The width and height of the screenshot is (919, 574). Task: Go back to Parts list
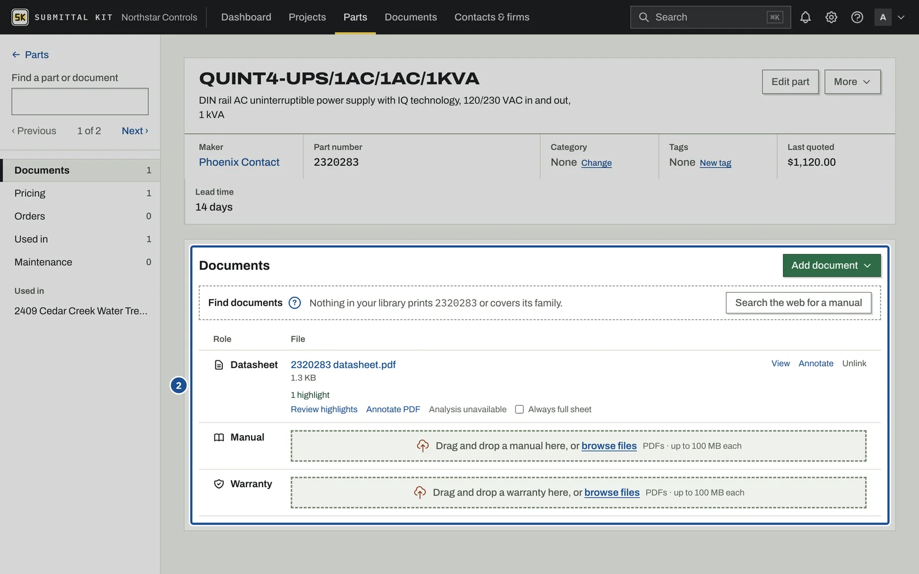[x=30, y=55]
